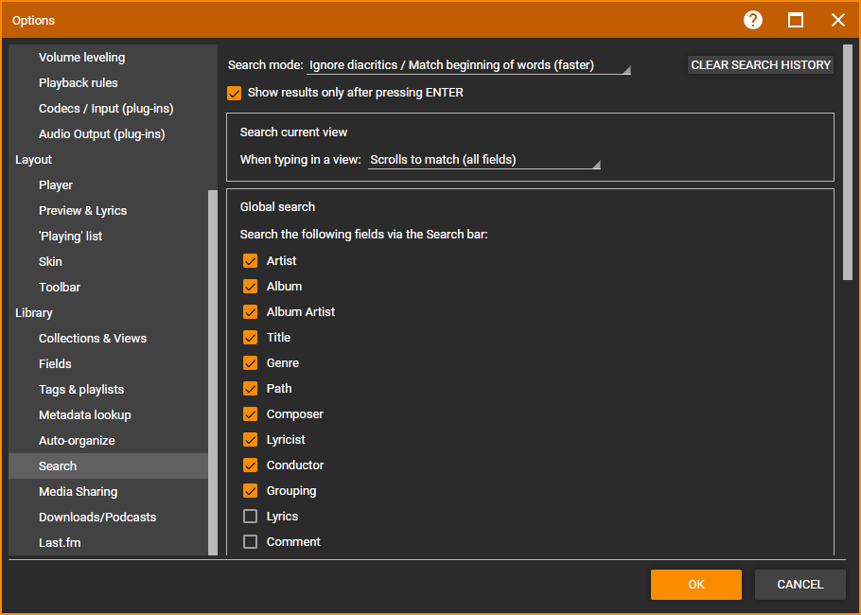Image resolution: width=861 pixels, height=615 pixels.
Task: Click the sidebar category list scrollbar
Action: [212, 369]
